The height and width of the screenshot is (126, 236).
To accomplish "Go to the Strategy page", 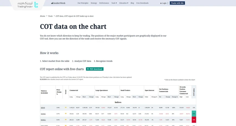I will coord(94,3).
